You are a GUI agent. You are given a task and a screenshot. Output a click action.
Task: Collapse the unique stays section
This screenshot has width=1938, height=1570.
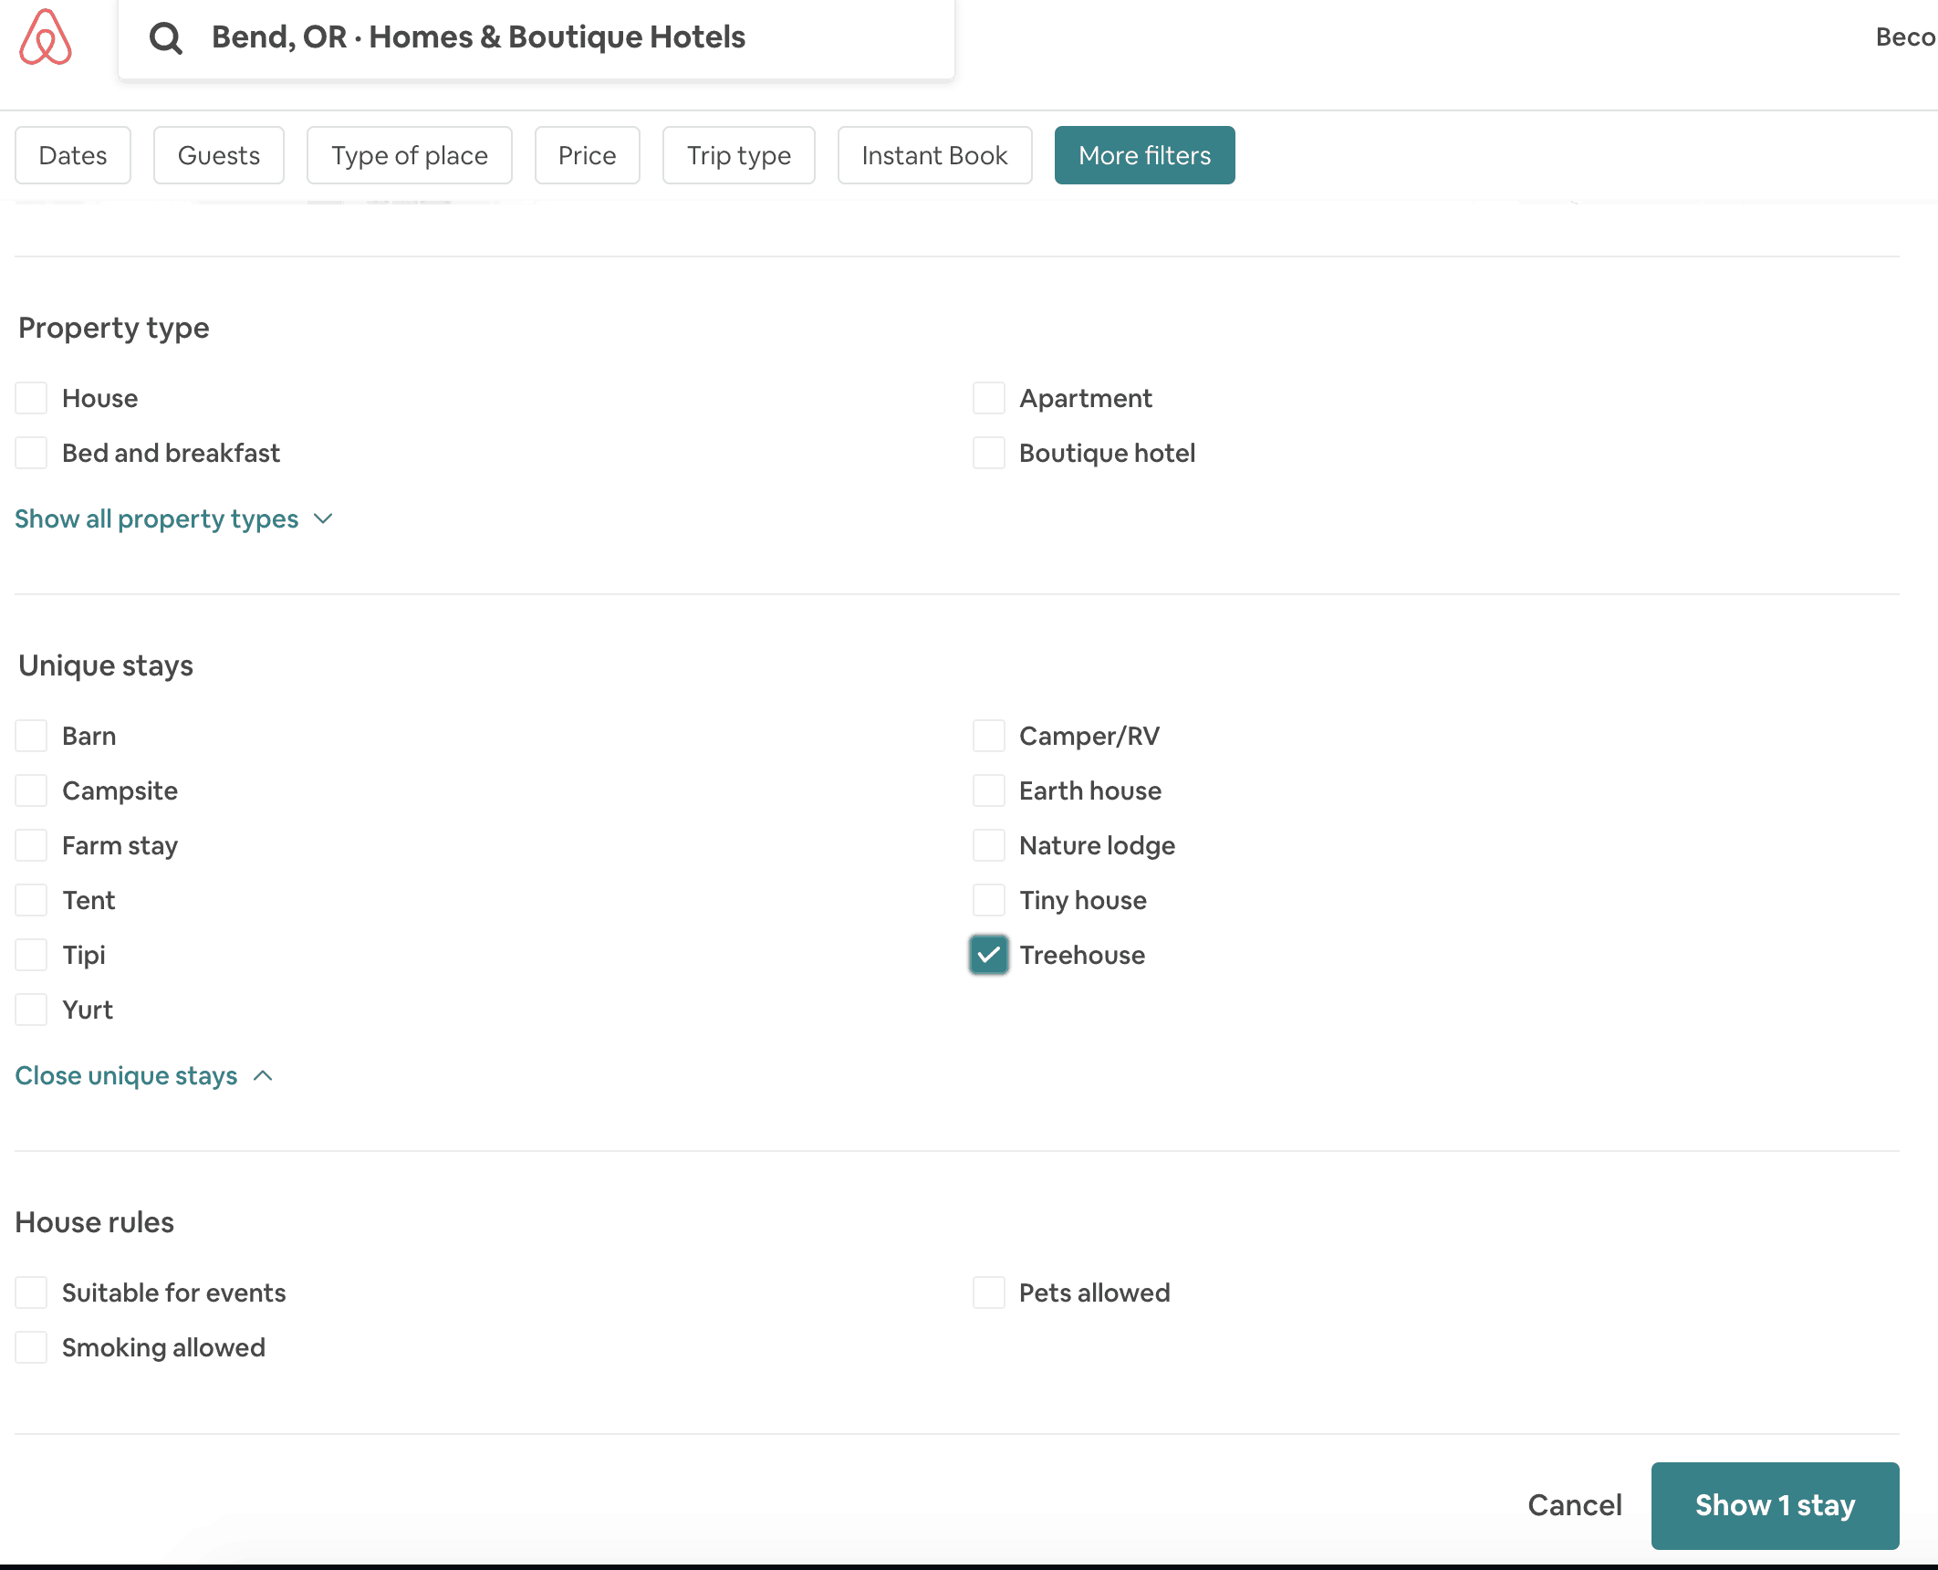click(x=144, y=1075)
